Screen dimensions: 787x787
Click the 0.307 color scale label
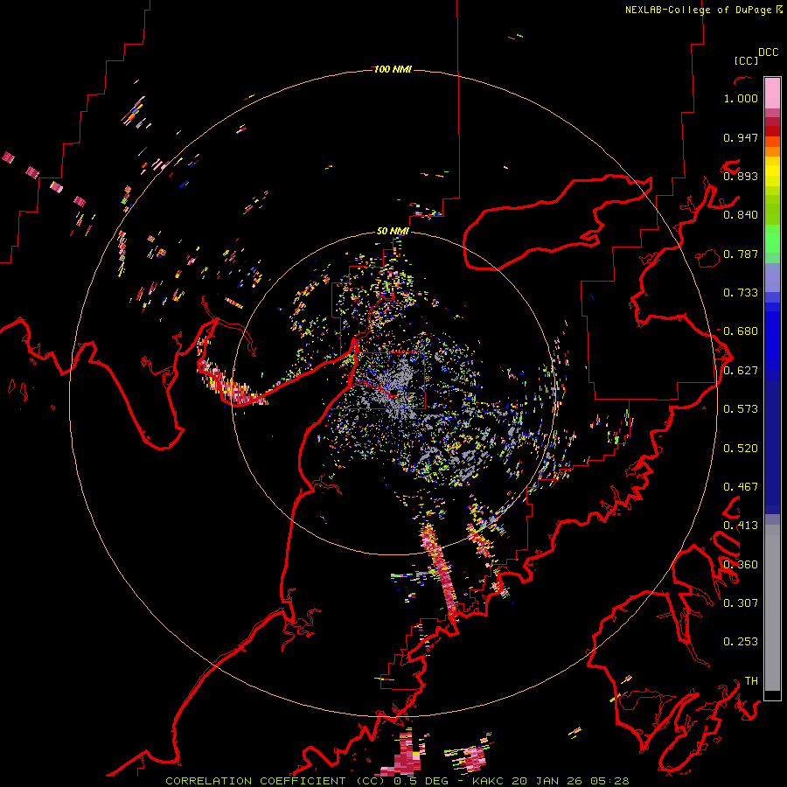[x=741, y=603]
